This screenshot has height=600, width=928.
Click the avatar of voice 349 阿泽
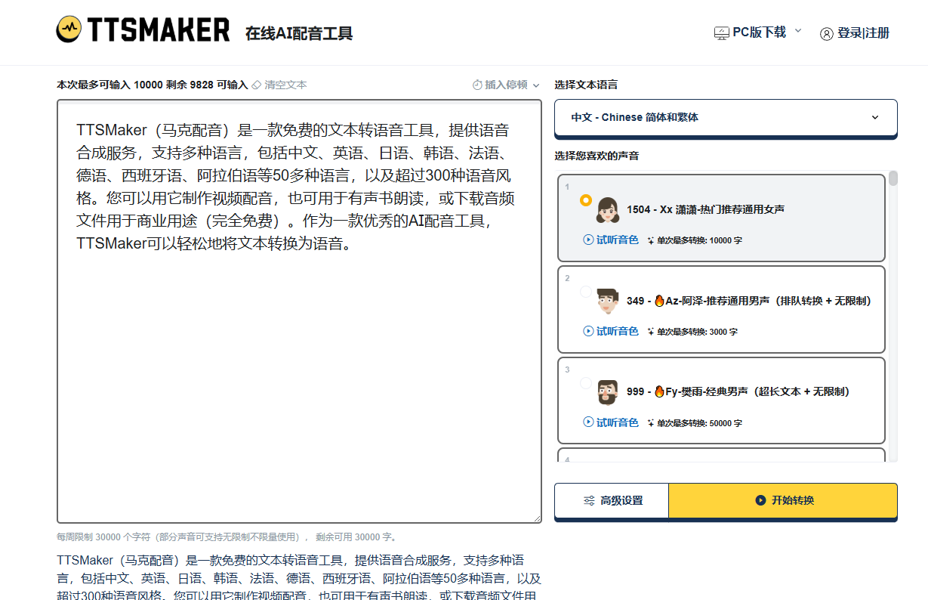(x=608, y=300)
